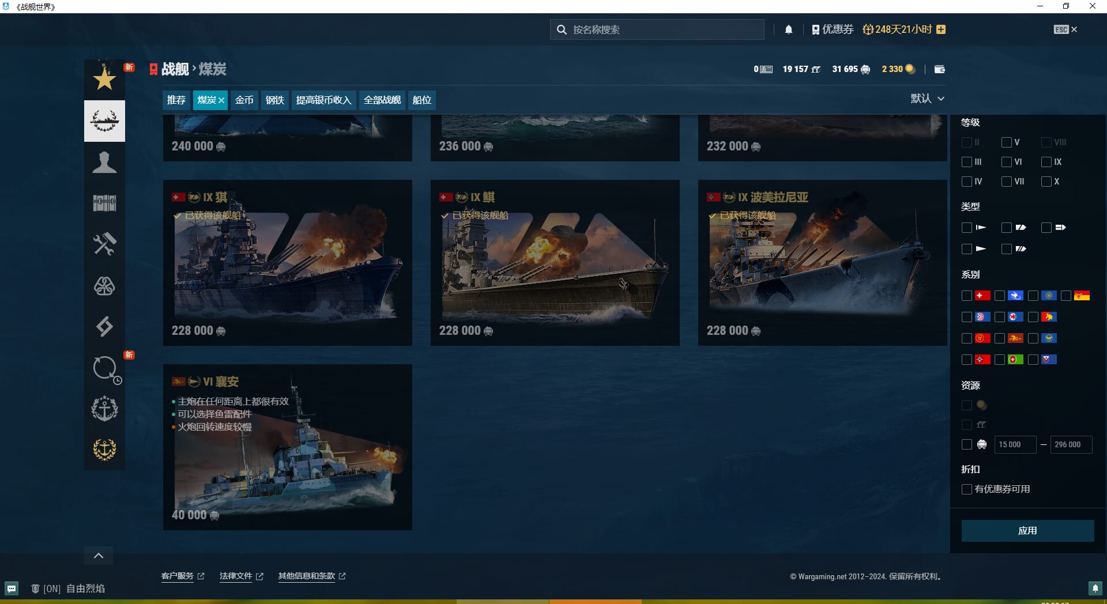The height and width of the screenshot is (604, 1107).
Task: Open the chat icon at bottom left
Action: tap(12, 588)
